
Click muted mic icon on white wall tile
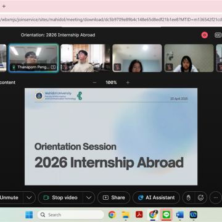pos(117,67)
